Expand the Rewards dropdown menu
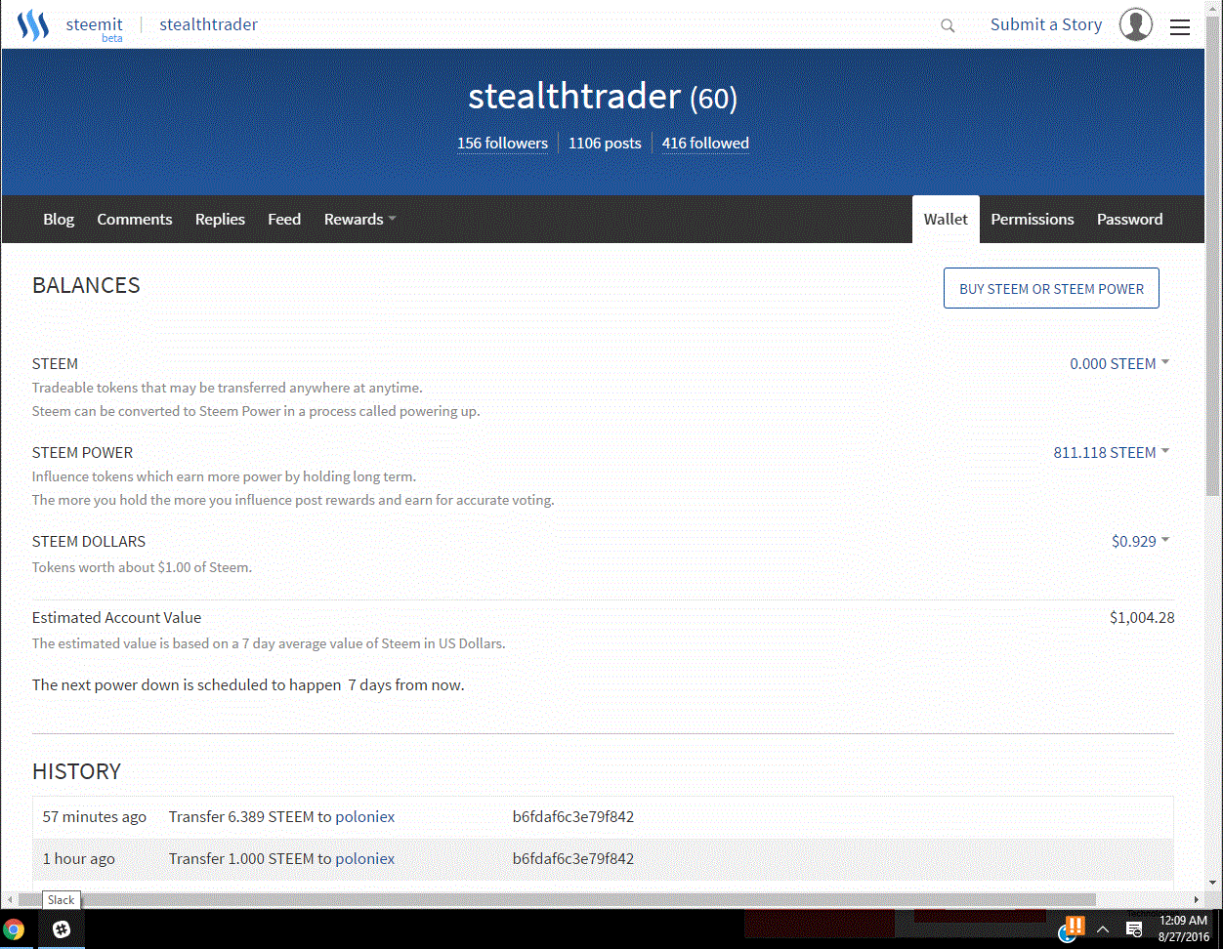 (x=359, y=220)
